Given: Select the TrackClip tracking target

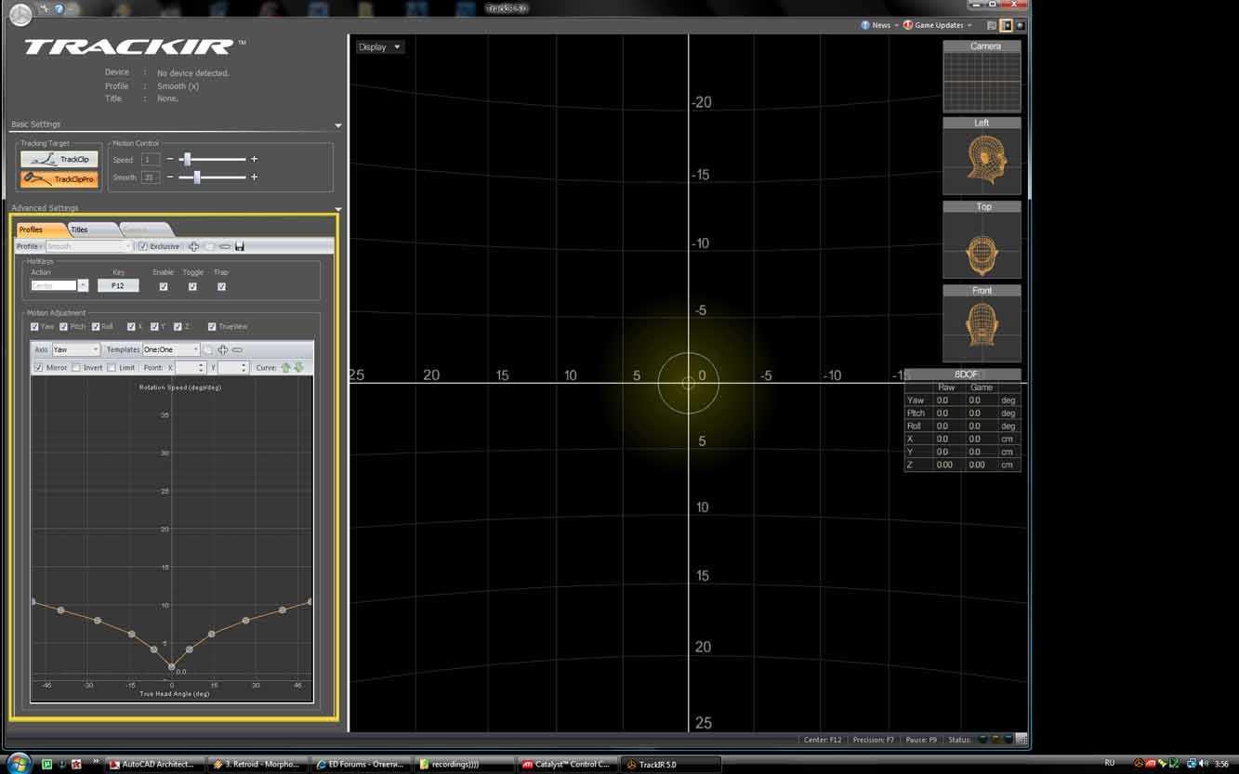Looking at the screenshot, I should 59,160.
